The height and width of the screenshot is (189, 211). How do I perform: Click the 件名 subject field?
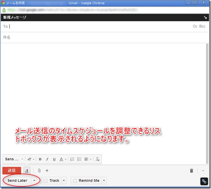tap(105, 37)
